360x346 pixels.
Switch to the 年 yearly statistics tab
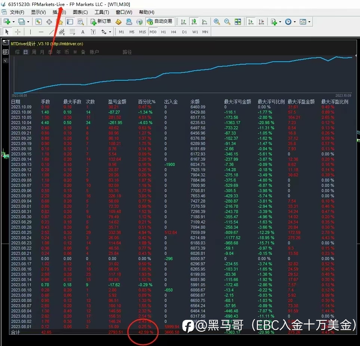[x=59, y=52]
